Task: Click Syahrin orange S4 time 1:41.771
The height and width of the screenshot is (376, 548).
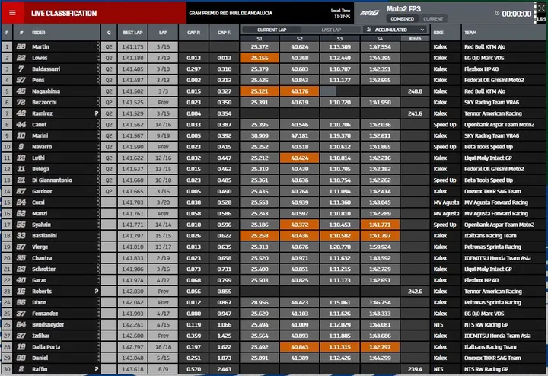Action: (x=380, y=225)
